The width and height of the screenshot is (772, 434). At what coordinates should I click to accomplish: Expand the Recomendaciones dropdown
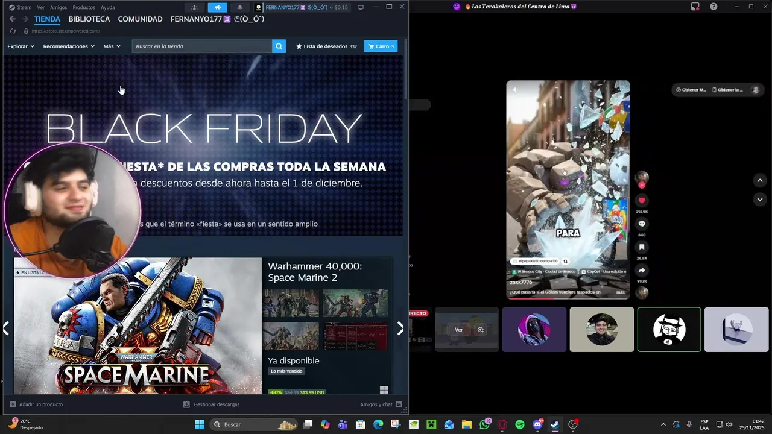[69, 46]
